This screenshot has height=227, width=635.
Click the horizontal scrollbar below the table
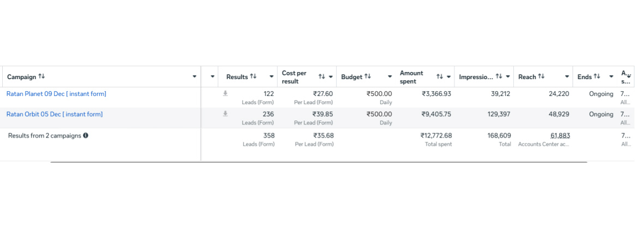pos(319,162)
